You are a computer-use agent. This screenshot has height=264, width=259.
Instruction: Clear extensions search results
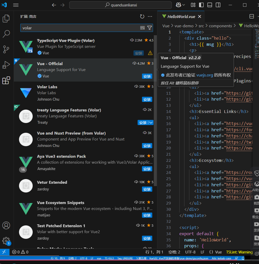(x=142, y=28)
